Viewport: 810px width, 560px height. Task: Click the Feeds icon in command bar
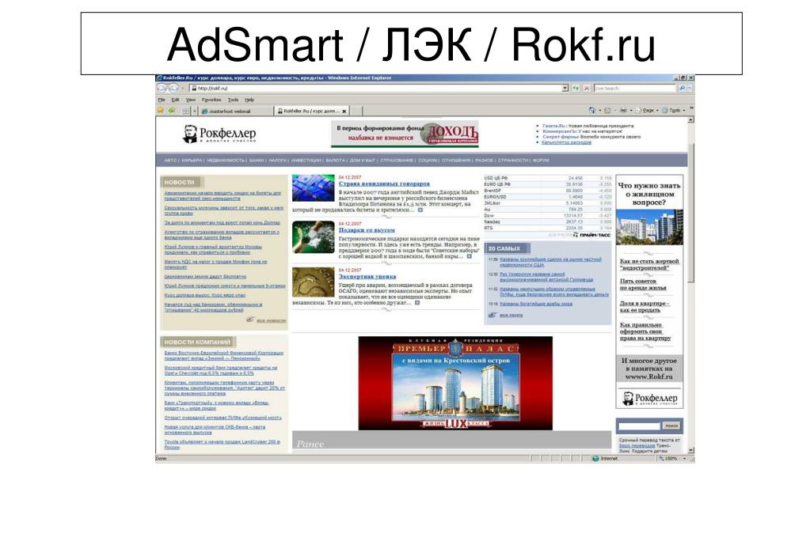click(x=607, y=111)
